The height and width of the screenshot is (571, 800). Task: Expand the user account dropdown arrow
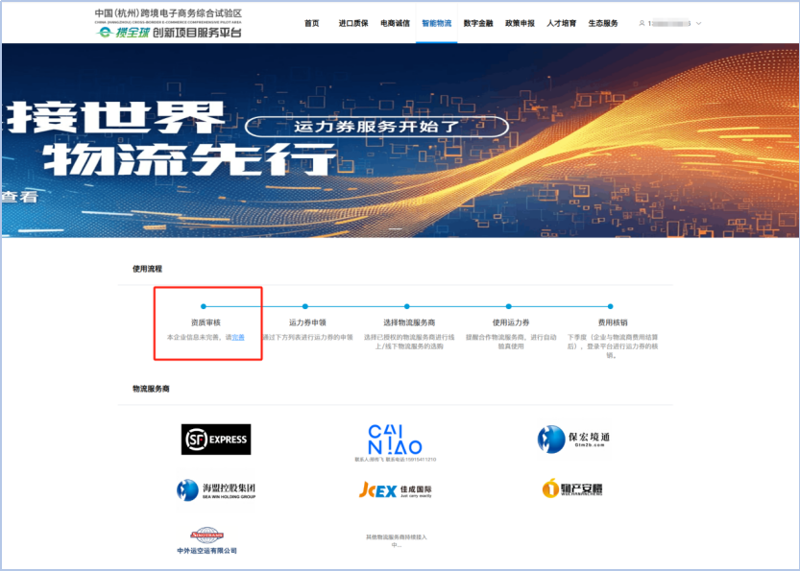pyautogui.click(x=698, y=23)
